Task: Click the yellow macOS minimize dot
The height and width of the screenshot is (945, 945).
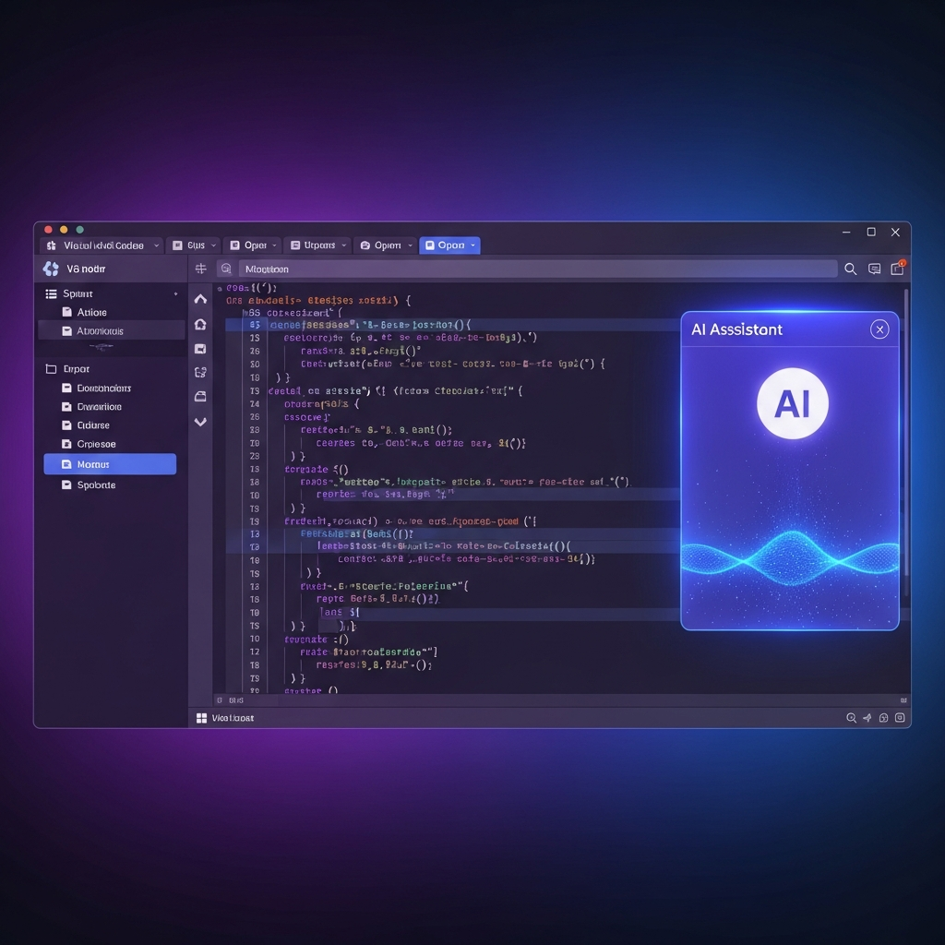Action: [x=64, y=230]
